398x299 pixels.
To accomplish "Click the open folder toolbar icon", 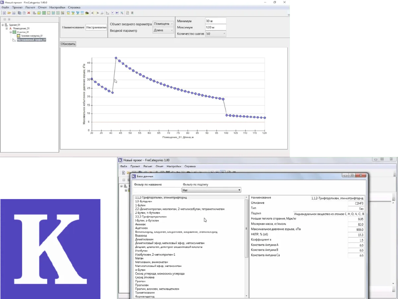I will tap(9, 13).
